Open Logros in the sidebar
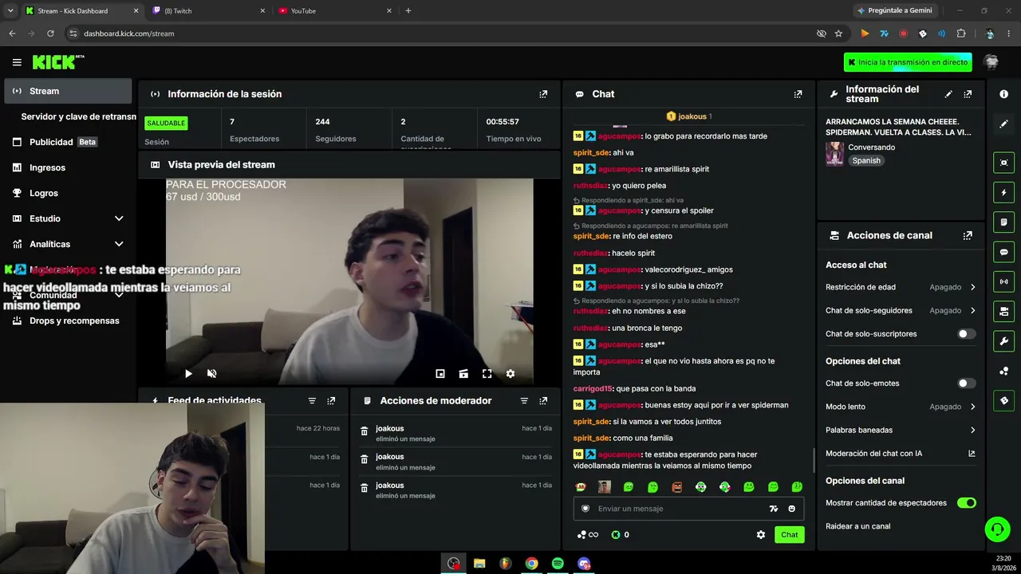This screenshot has height=574, width=1021. point(68,193)
